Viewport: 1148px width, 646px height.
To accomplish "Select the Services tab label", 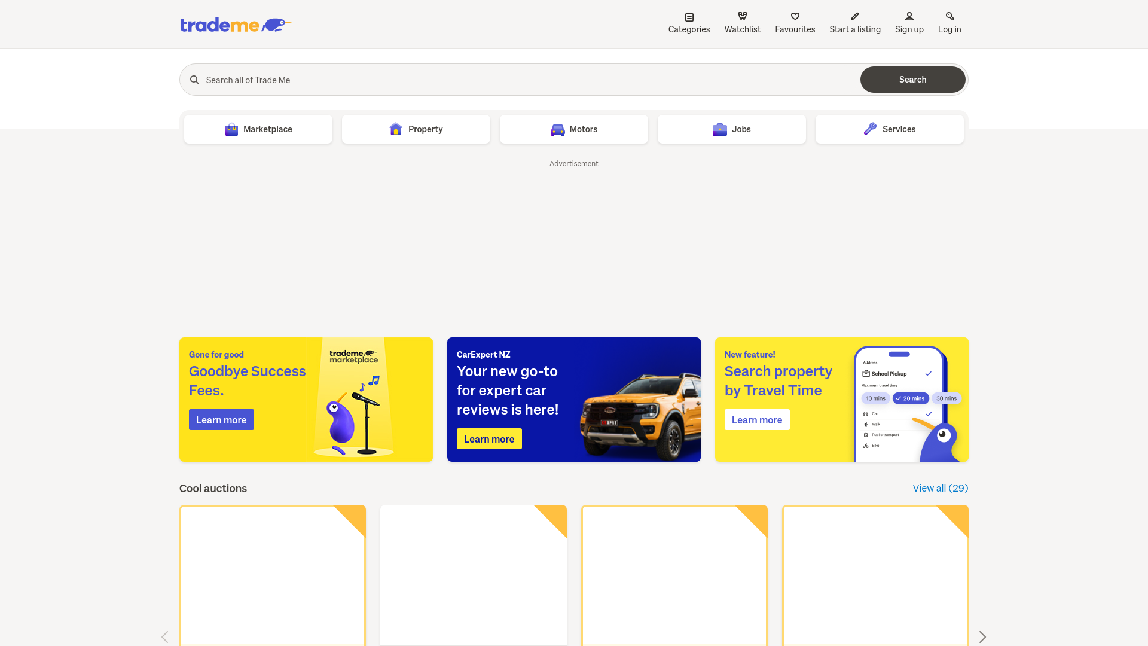I will tap(899, 129).
